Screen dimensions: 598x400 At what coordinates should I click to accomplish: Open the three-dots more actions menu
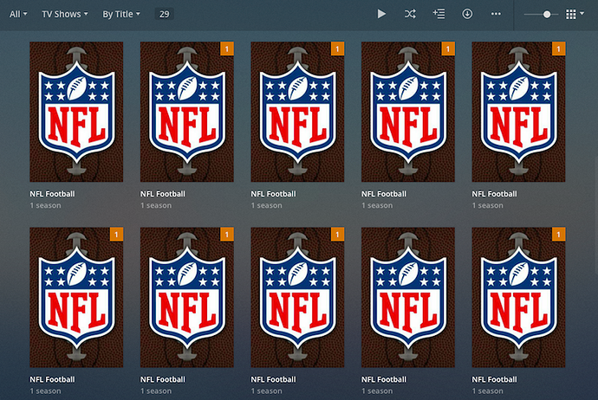[x=496, y=14]
